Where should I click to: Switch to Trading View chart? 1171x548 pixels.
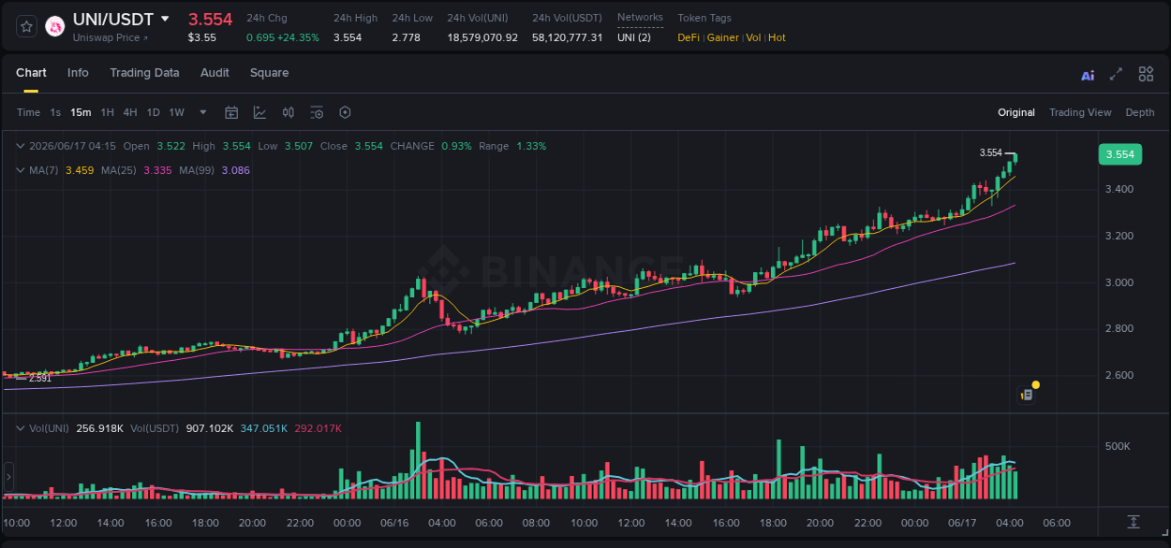[1080, 112]
